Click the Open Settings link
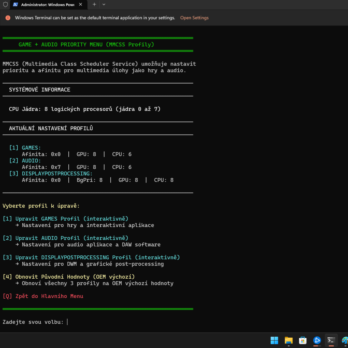Image resolution: width=348 pixels, height=348 pixels. click(194, 18)
